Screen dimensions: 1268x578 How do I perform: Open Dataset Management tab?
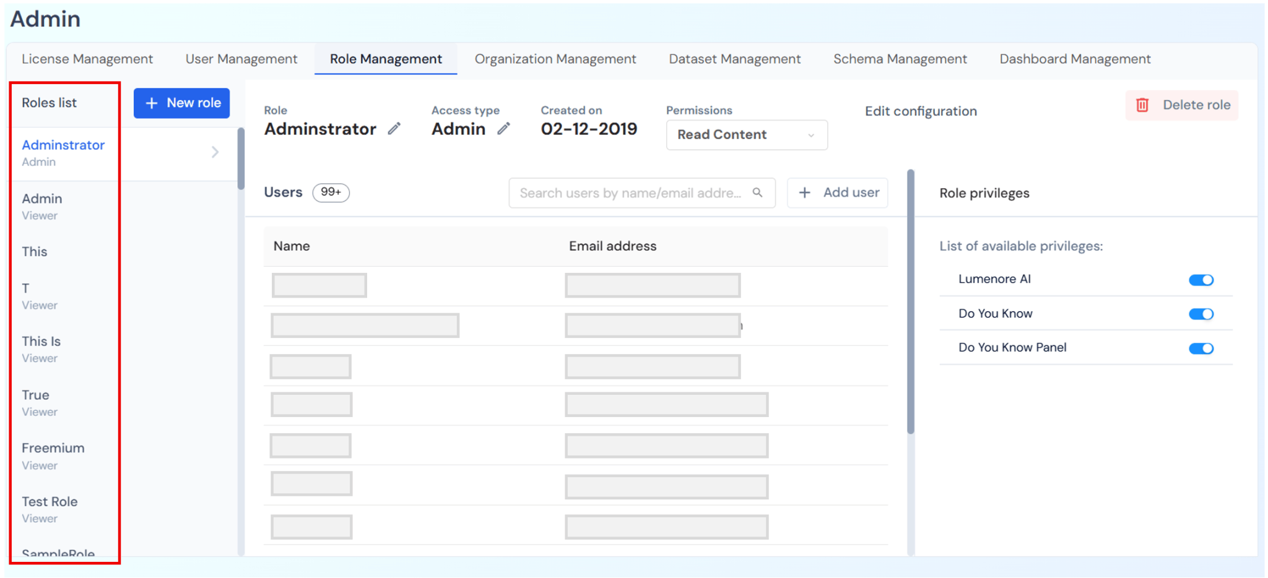point(735,59)
